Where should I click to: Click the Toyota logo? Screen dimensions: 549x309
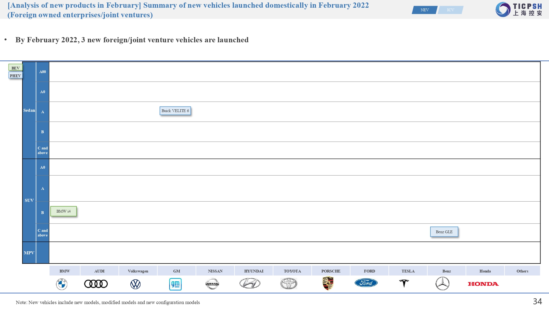(288, 283)
